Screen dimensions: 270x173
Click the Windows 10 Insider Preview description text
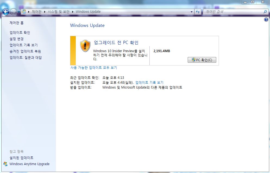point(120,55)
